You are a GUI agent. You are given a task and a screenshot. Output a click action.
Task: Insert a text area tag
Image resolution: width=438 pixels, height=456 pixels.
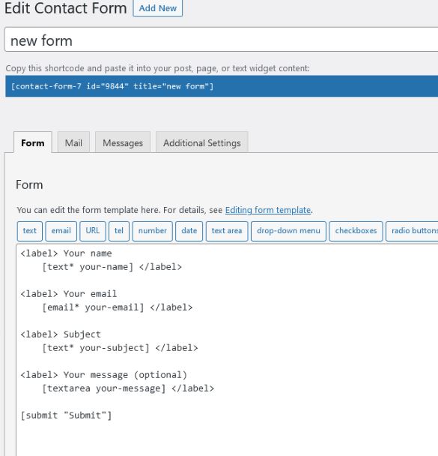coord(227,231)
